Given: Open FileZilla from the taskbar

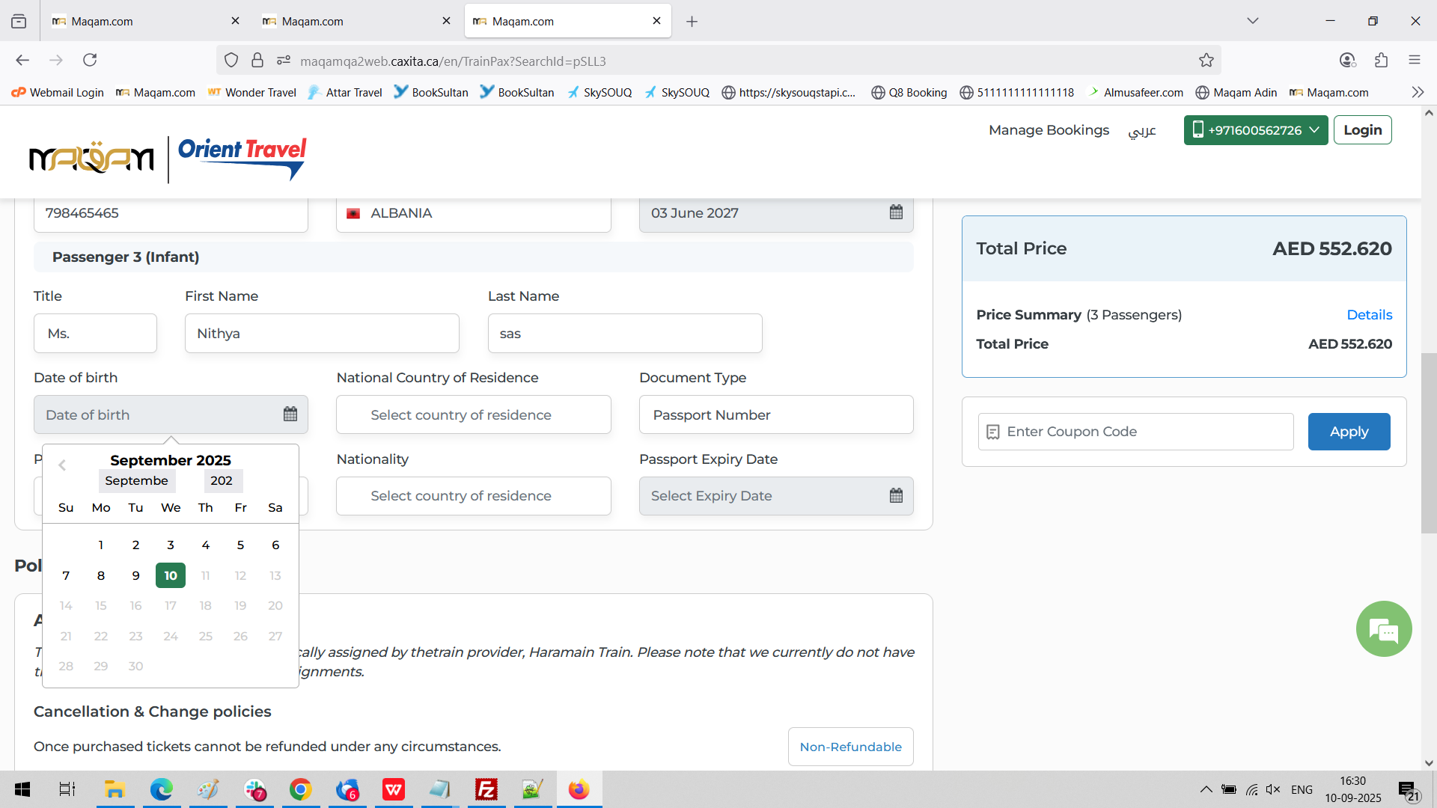Looking at the screenshot, I should (486, 789).
